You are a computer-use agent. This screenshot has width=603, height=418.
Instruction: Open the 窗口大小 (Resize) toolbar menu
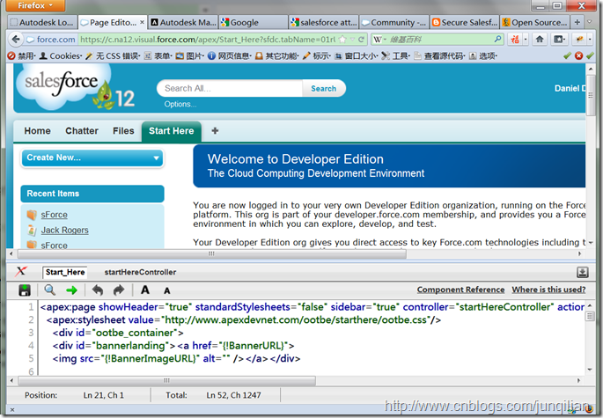[x=357, y=56]
